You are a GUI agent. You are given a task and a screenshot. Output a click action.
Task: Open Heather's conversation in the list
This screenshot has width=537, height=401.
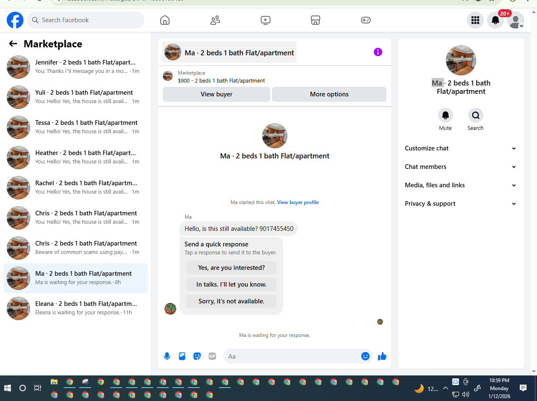(76, 158)
